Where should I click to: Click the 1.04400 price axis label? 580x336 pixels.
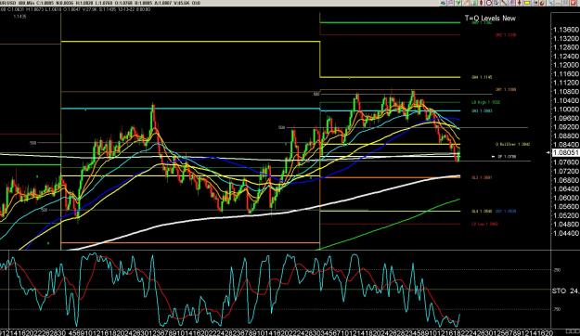(x=566, y=234)
